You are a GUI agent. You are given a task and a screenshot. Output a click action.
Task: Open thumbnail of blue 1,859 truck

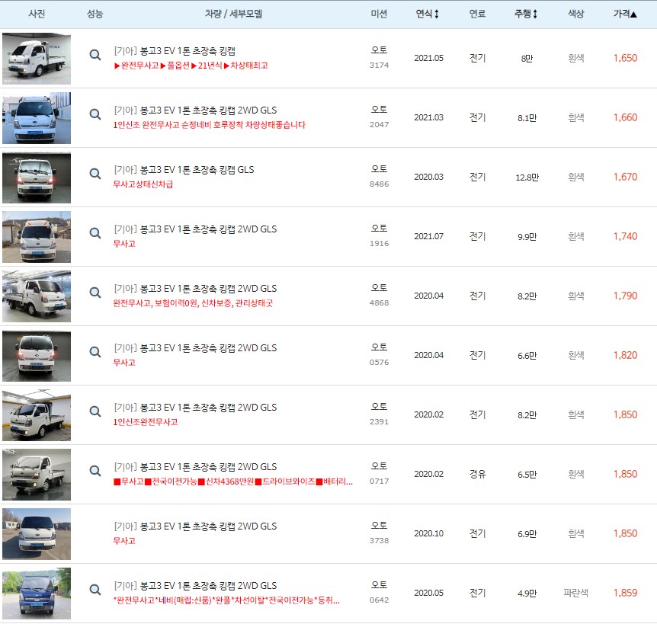tap(37, 594)
